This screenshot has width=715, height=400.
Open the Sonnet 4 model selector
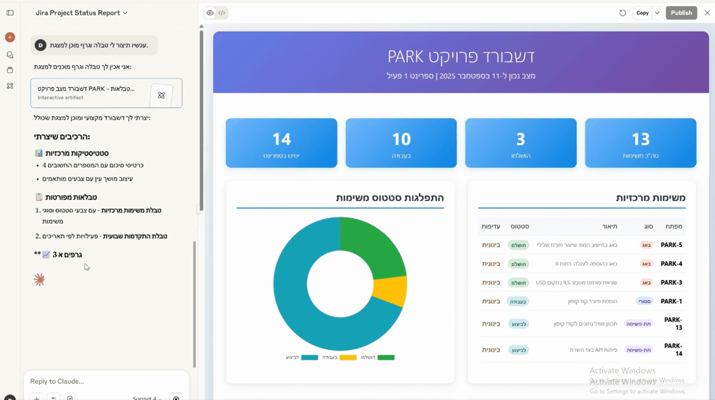pyautogui.click(x=147, y=398)
